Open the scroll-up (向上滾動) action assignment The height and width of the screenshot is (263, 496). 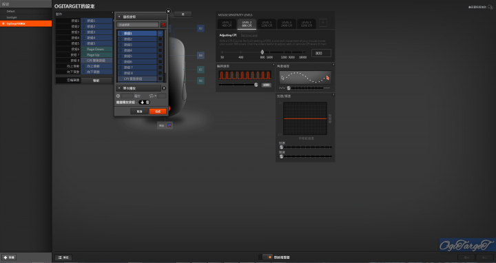(96, 66)
